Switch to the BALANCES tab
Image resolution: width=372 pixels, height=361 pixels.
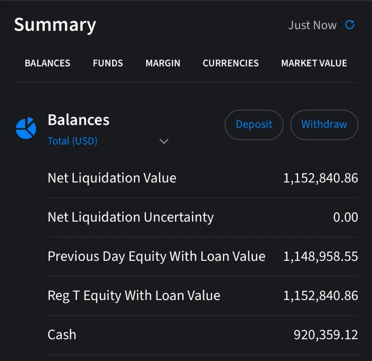(x=47, y=63)
